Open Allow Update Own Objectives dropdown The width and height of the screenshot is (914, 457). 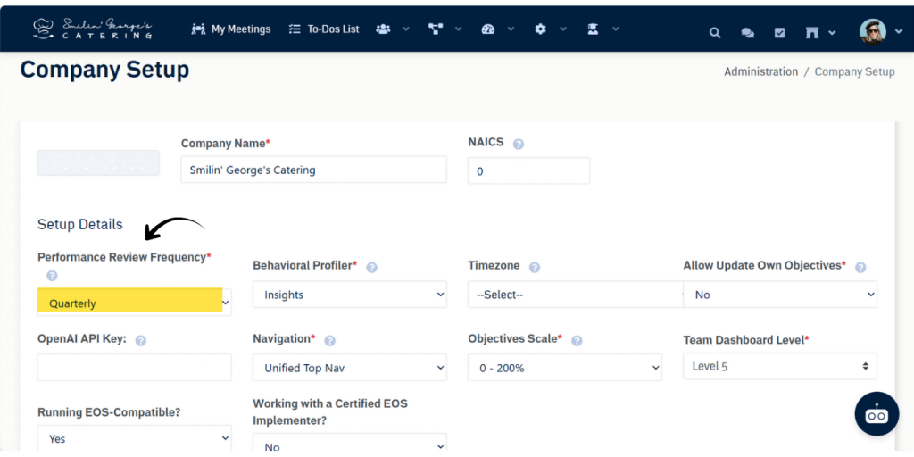coord(779,295)
